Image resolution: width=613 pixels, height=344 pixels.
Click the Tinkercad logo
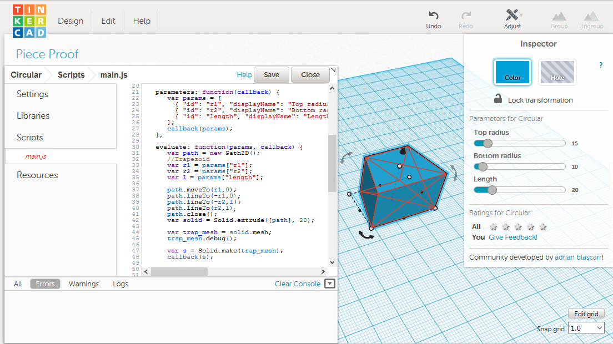point(29,21)
